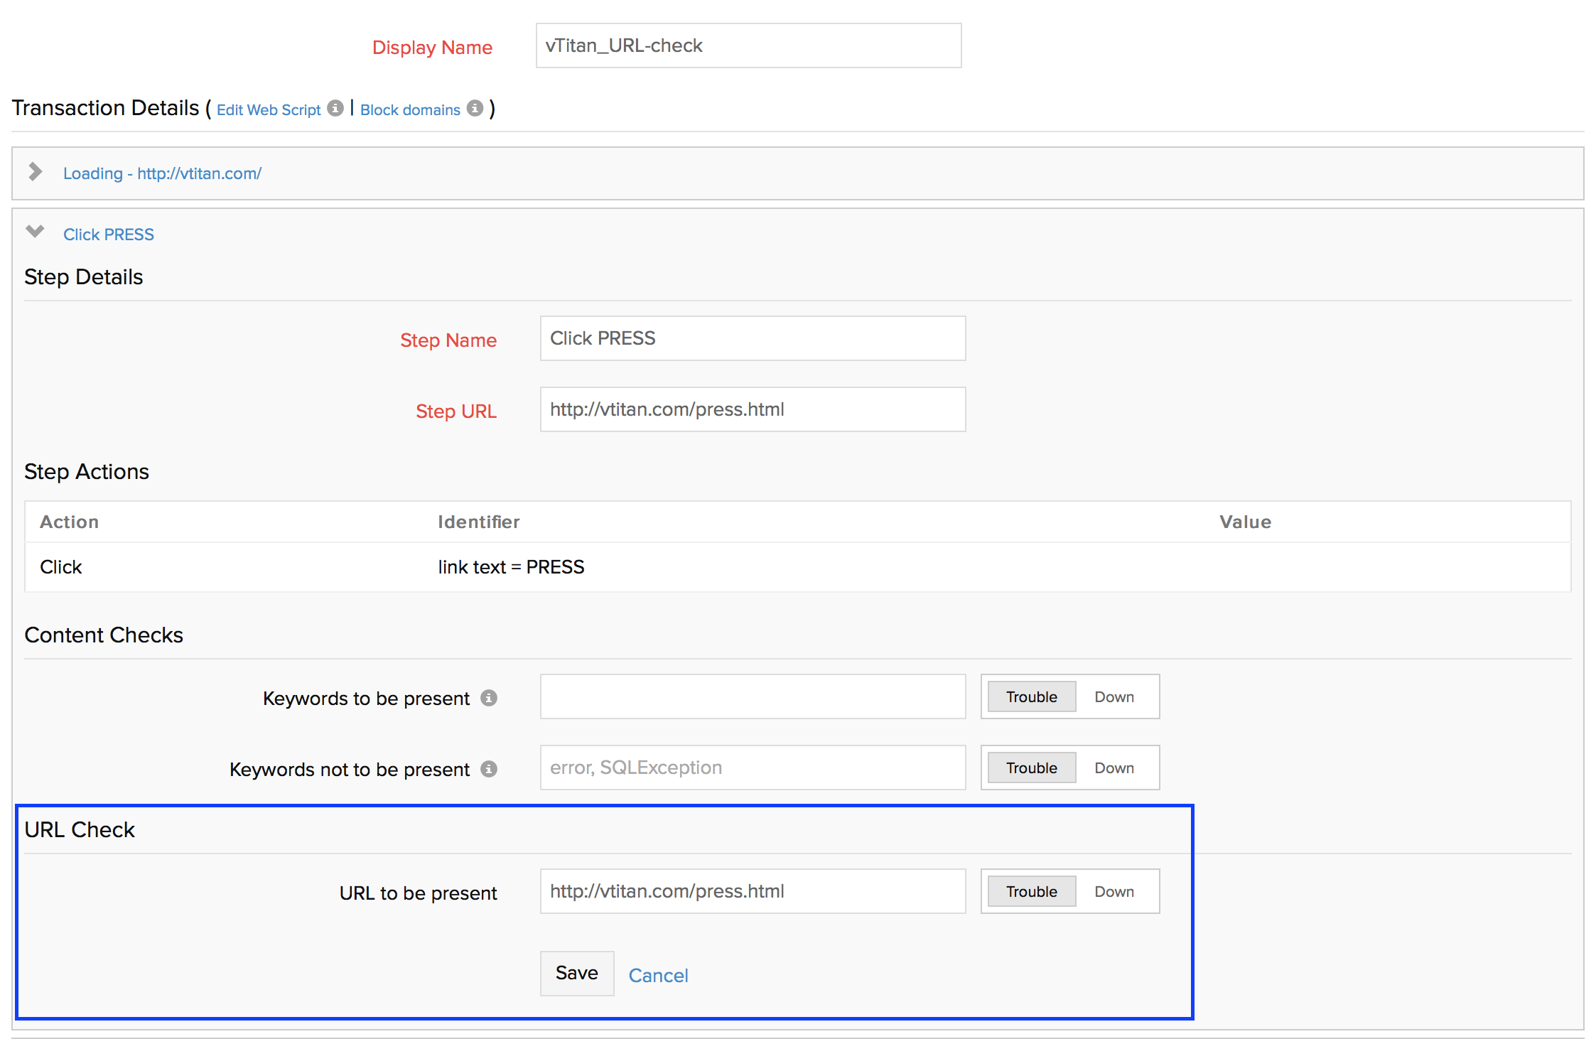Select Down for URL to be present
This screenshot has width=1596, height=1039.
[1114, 892]
